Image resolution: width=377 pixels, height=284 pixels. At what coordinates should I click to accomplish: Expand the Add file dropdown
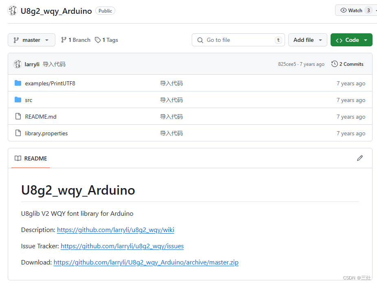tap(307, 40)
